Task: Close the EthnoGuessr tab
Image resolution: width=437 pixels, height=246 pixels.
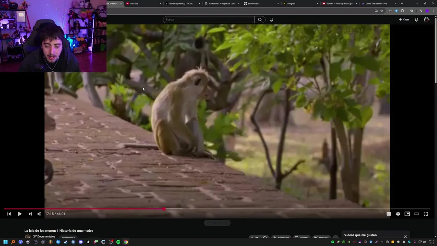Action: click(278, 3)
